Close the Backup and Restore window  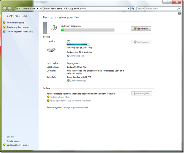[x=177, y=2]
